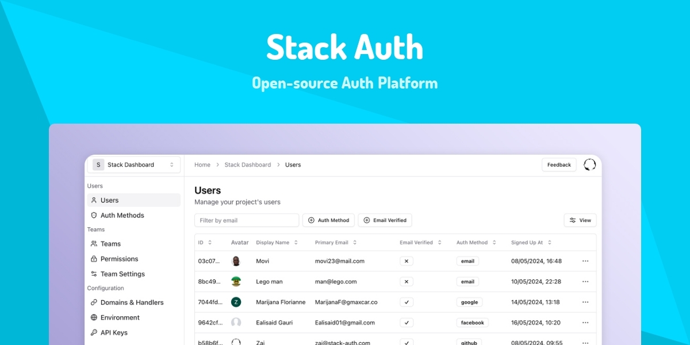Open the Stack Dashboard project switcher
The image size is (690, 345).
click(x=133, y=165)
